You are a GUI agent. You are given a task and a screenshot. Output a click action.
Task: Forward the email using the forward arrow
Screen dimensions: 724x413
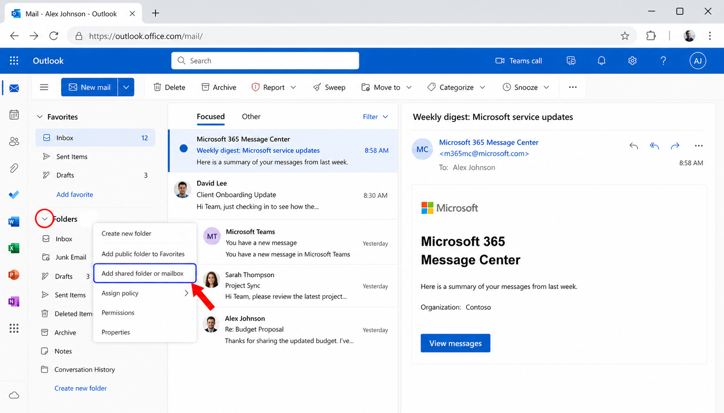(675, 146)
